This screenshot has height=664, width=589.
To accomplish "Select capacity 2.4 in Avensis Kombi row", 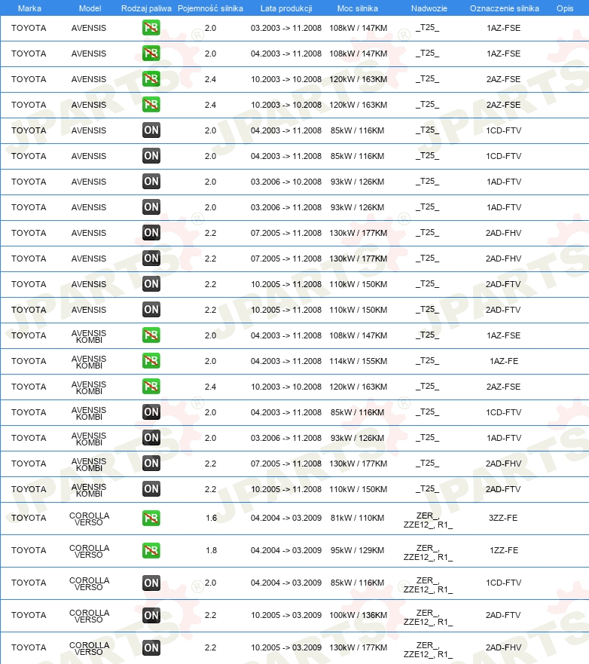I will [x=210, y=387].
